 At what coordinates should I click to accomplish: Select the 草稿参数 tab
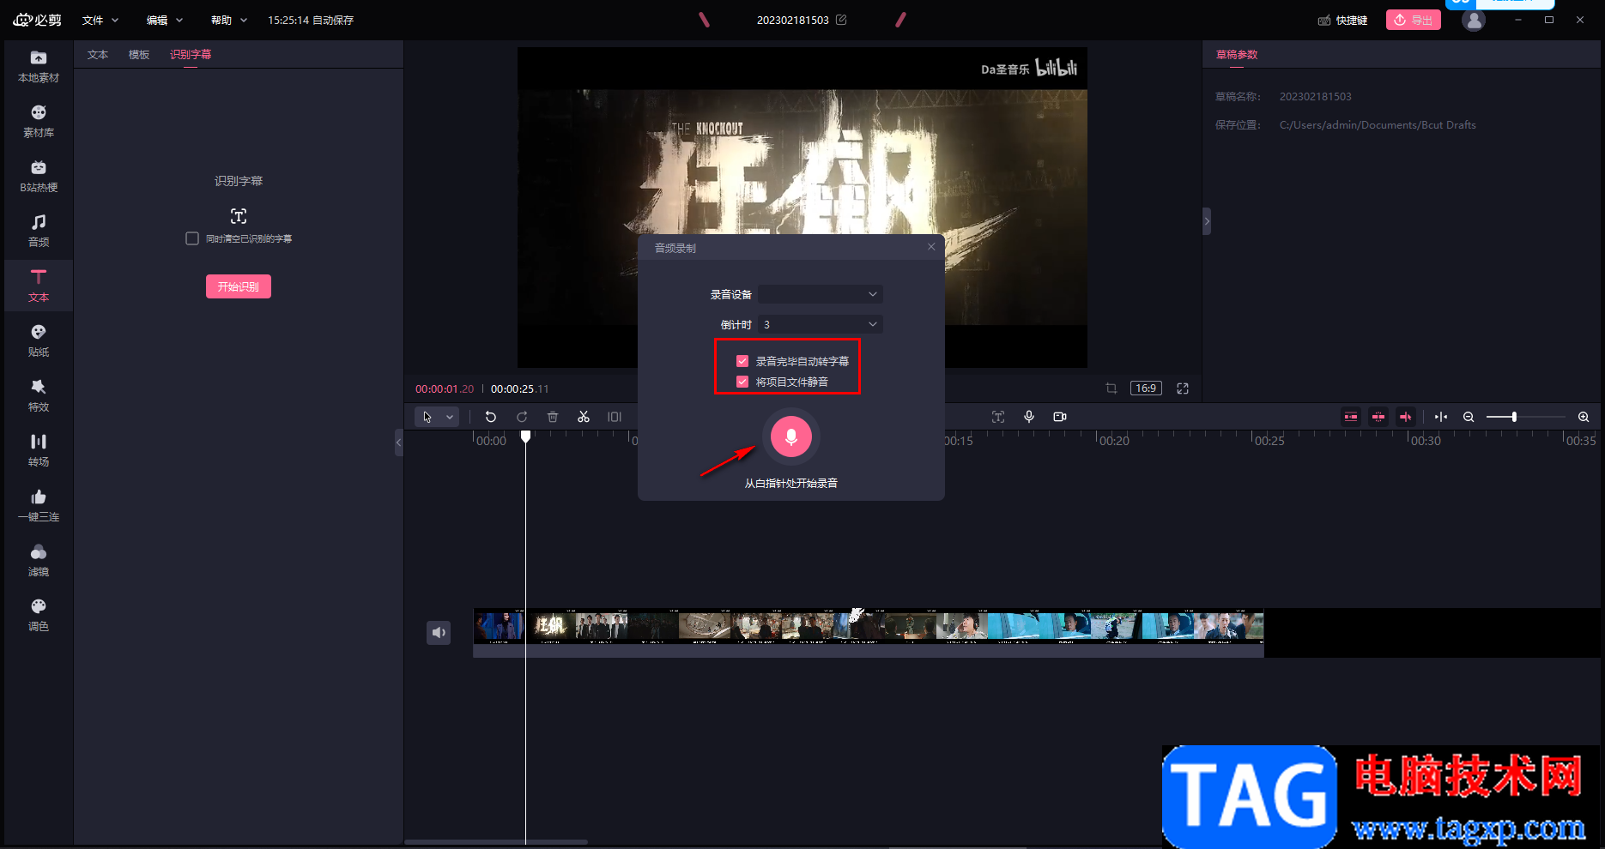pos(1237,55)
